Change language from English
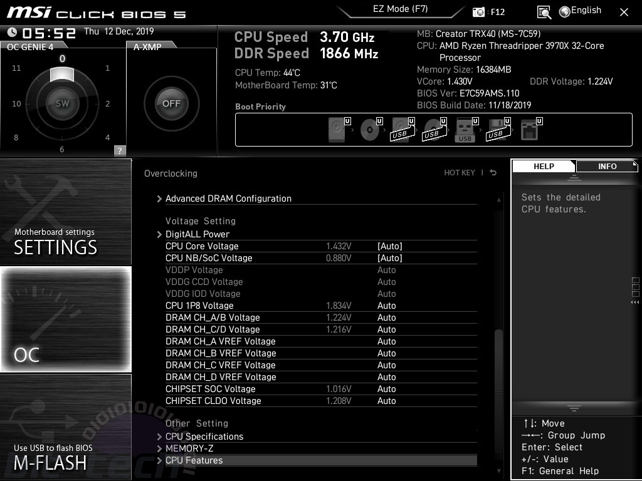642x481 pixels. (586, 10)
